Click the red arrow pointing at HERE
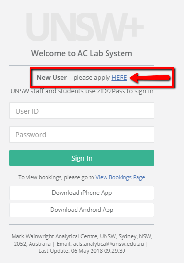This screenshot has width=184, height=263. [150, 78]
